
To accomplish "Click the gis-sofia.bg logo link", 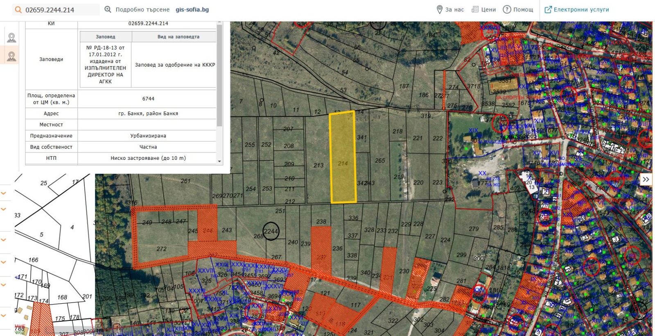I will click(x=192, y=9).
